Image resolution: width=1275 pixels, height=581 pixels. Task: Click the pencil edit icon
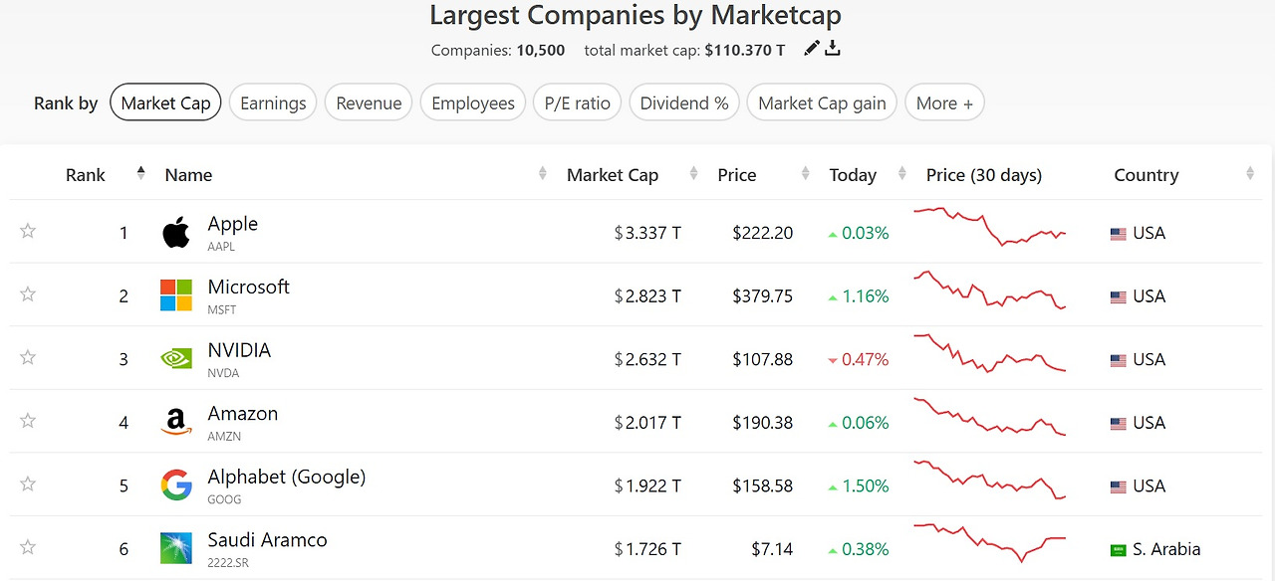812,49
